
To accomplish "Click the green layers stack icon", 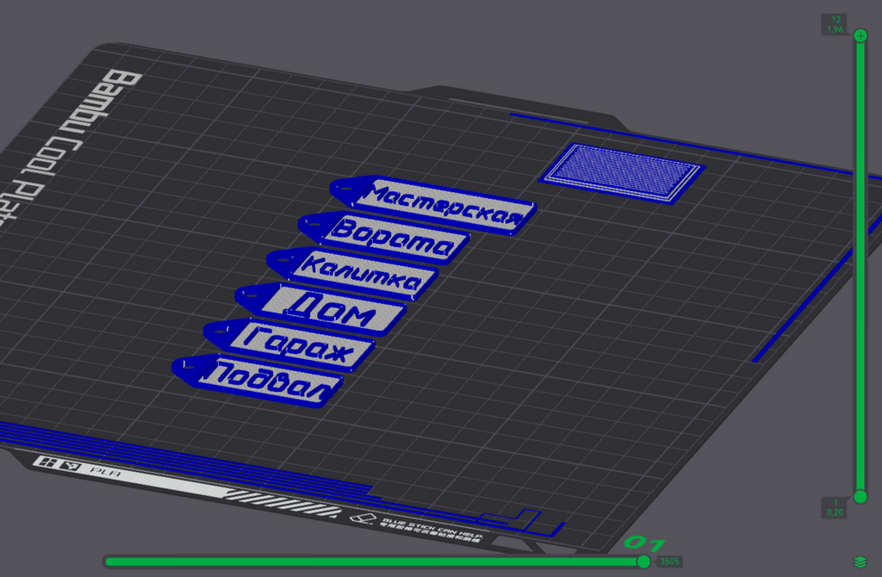I will click(860, 561).
